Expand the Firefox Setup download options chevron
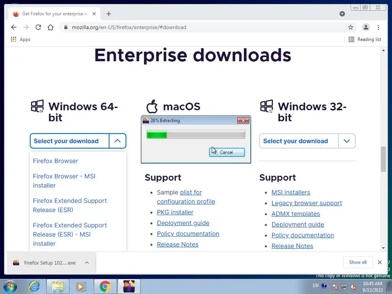The width and height of the screenshot is (392, 294). pos(87,263)
